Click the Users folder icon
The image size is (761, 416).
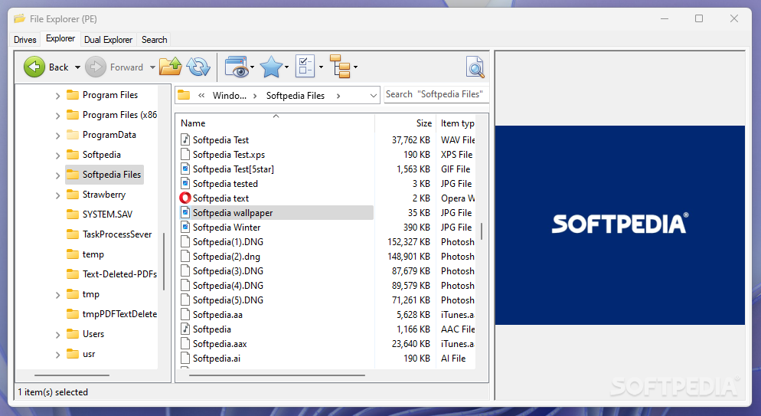pyautogui.click(x=72, y=334)
